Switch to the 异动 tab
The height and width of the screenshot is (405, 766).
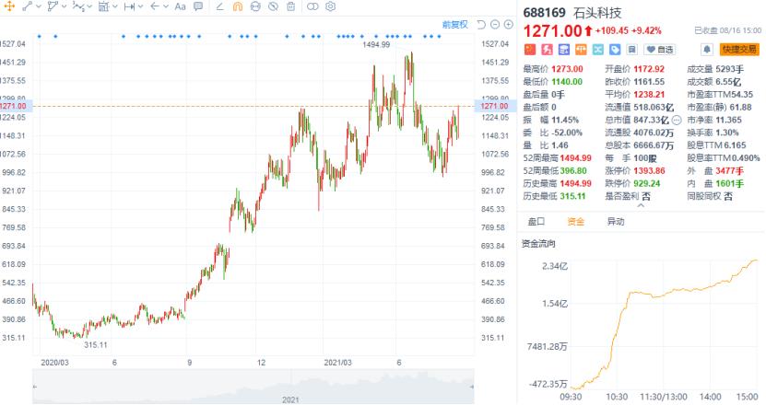pyautogui.click(x=615, y=222)
